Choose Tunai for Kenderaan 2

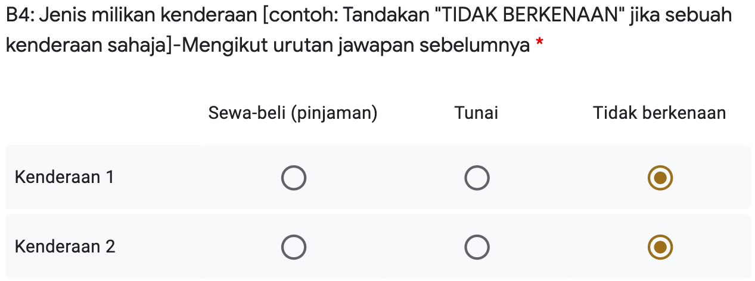(x=477, y=247)
